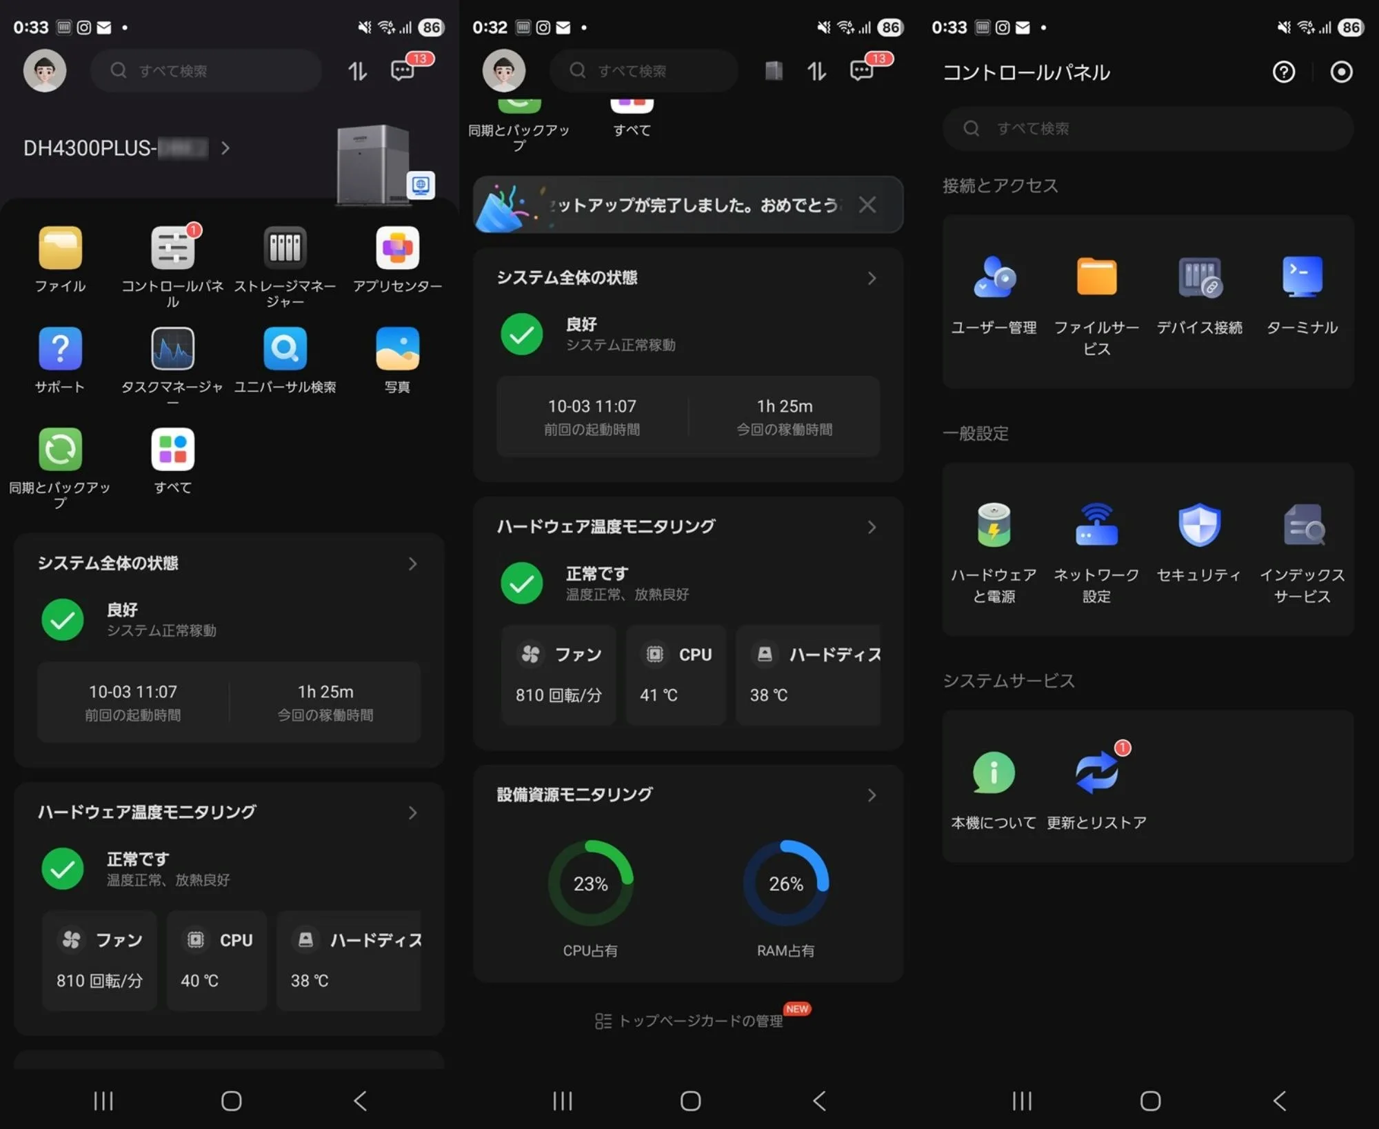Open the Security (セキュリティ) shield icon
The height and width of the screenshot is (1129, 1379).
pos(1199,525)
